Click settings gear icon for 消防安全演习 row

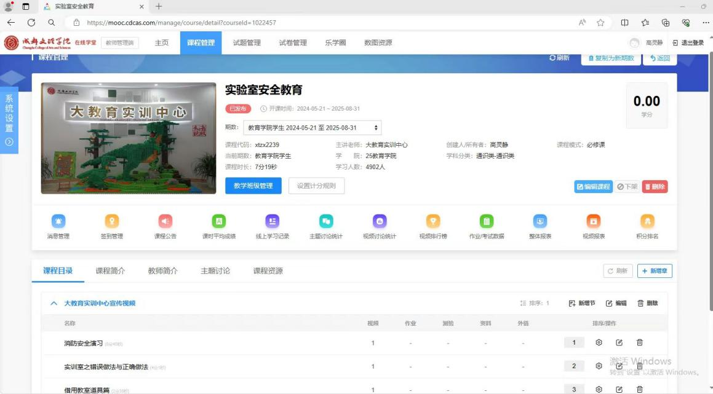(599, 342)
